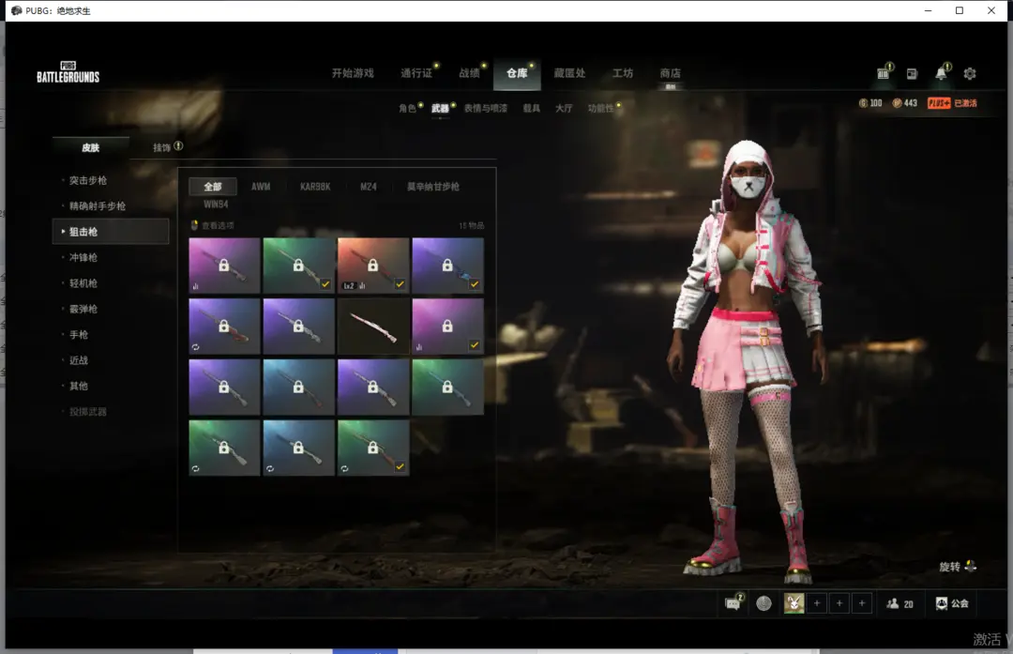1013x654 pixels.
Task: Open the 商店 store tab
Action: pyautogui.click(x=670, y=73)
